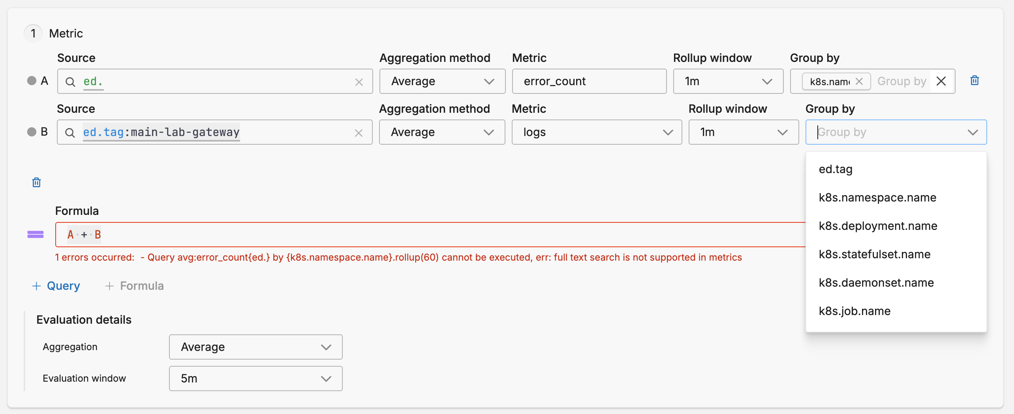Expand the Evaluation window 5m dropdown
The height and width of the screenshot is (414, 1014).
(255, 379)
